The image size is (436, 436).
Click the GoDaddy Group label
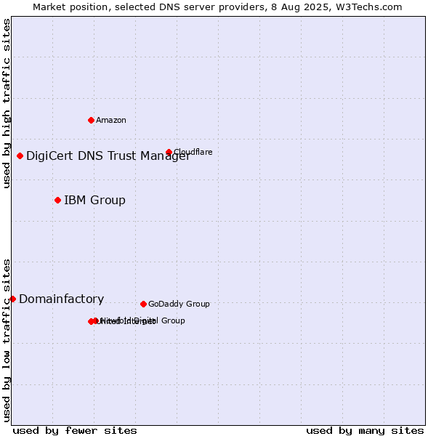[x=179, y=304]
